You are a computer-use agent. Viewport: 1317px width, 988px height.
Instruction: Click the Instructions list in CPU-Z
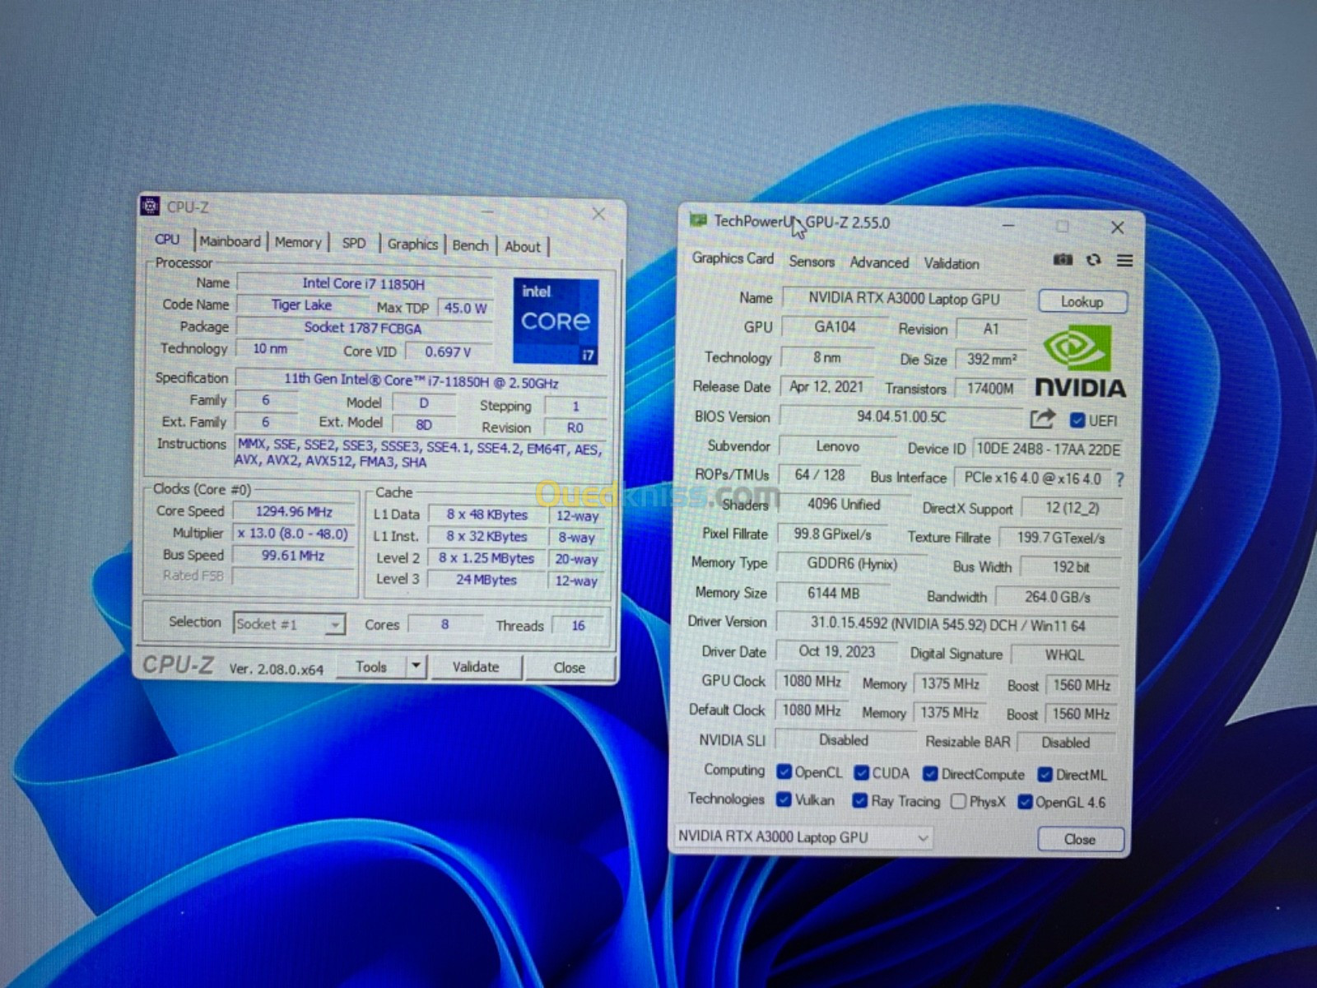pos(421,453)
